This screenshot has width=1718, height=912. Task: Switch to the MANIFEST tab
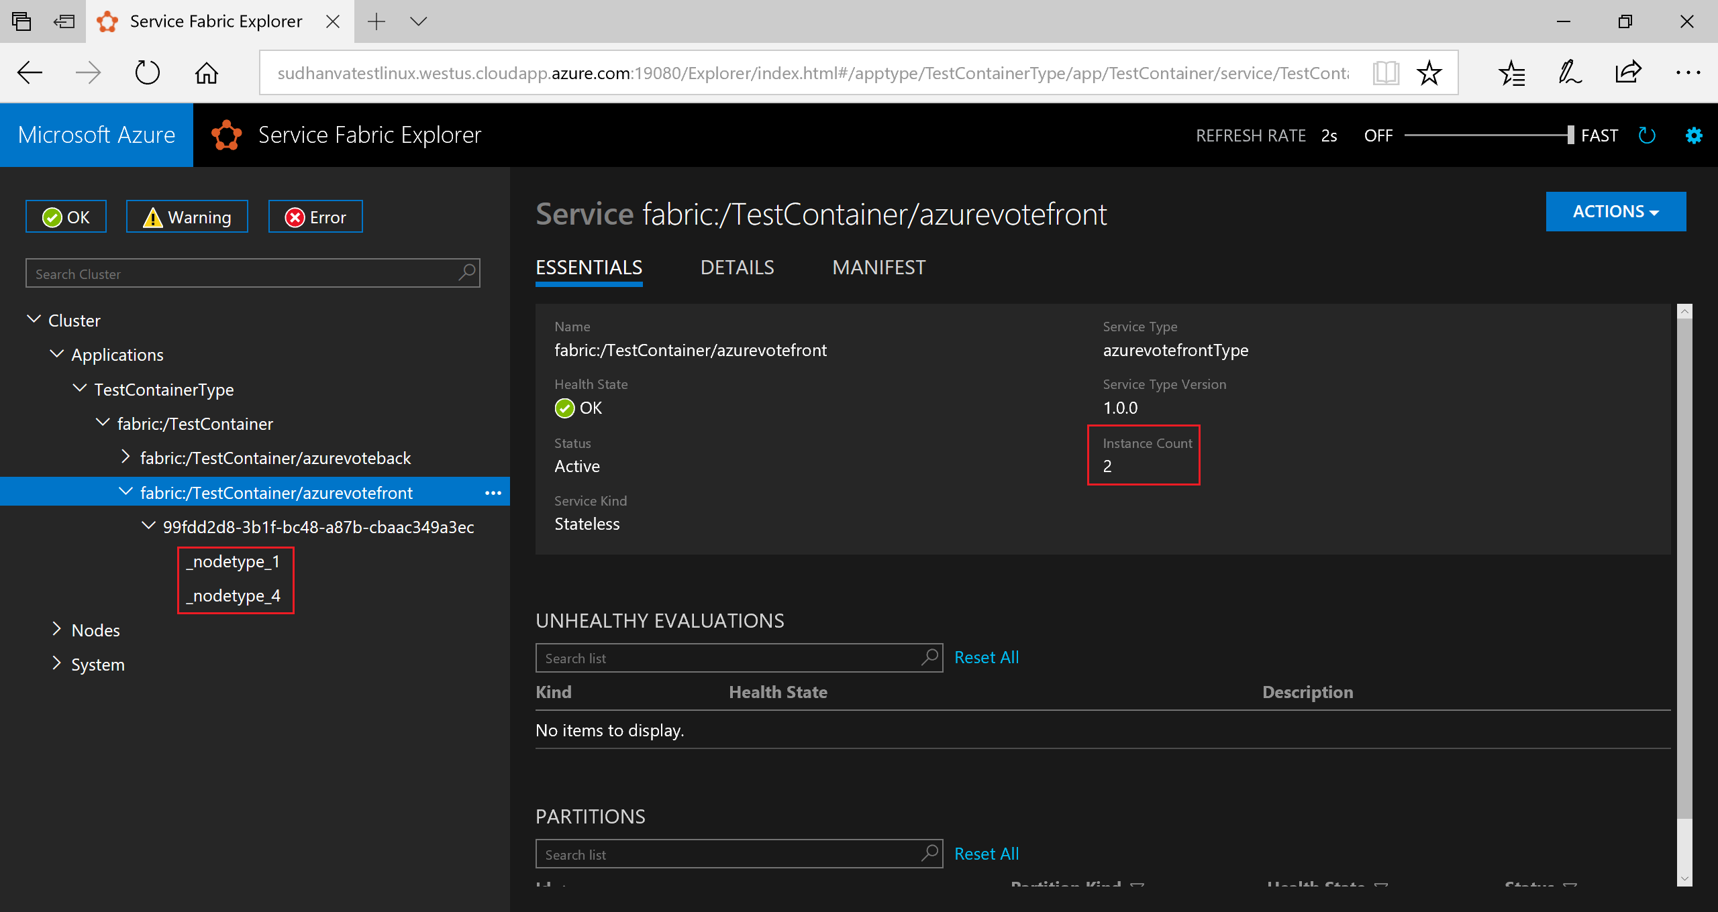[878, 268]
